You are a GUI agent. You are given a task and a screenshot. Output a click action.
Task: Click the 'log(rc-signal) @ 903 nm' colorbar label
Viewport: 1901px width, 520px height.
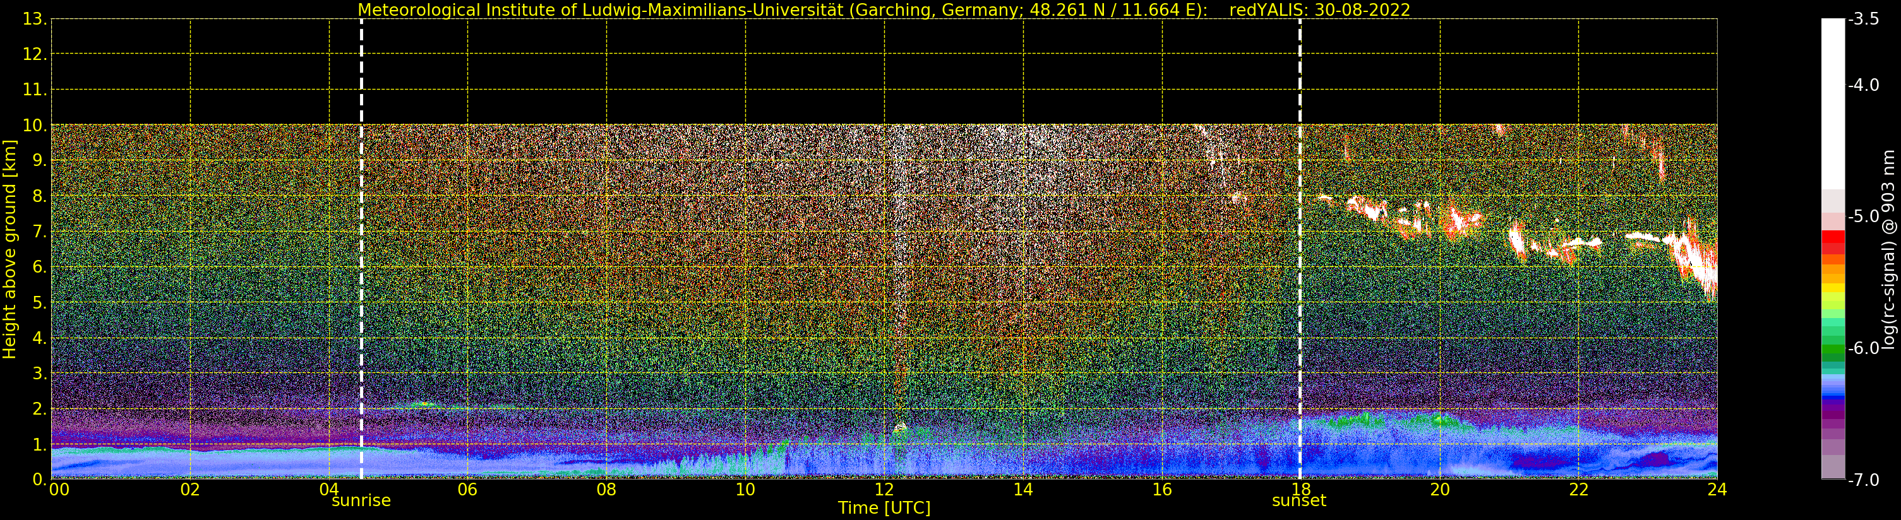point(1888,249)
